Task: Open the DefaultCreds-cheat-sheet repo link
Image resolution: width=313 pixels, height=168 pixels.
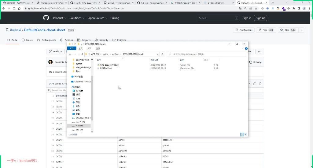Action: coord(45,30)
